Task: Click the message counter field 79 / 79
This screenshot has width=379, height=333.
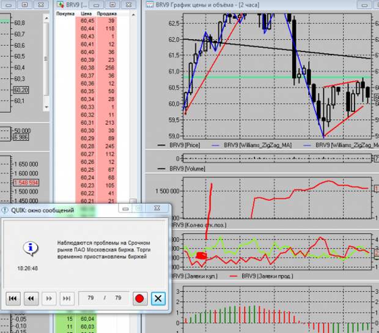Action: (x=103, y=298)
